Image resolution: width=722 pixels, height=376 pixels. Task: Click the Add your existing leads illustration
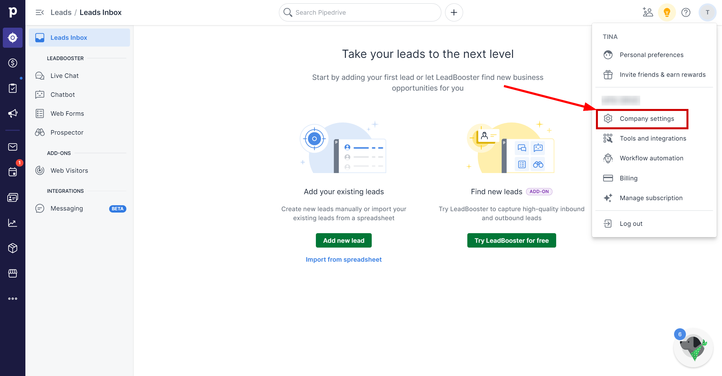tap(344, 147)
